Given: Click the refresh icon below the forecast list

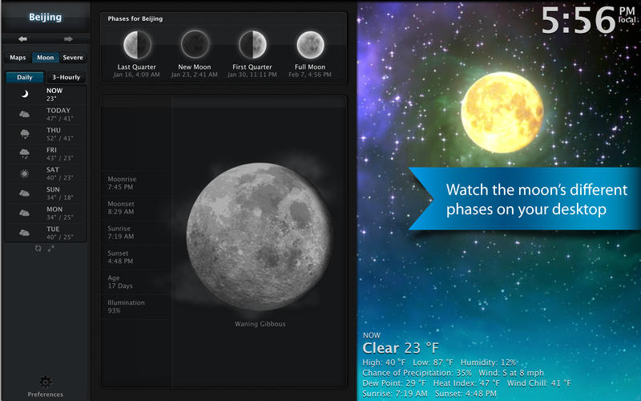Looking at the screenshot, I should click(38, 249).
